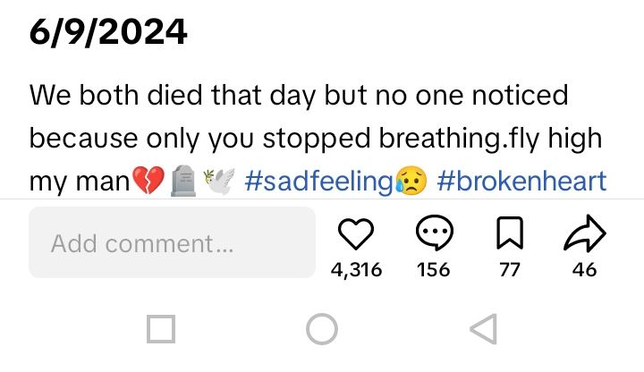Open comments via speech bubble icon
644x372 pixels.
[x=434, y=235]
